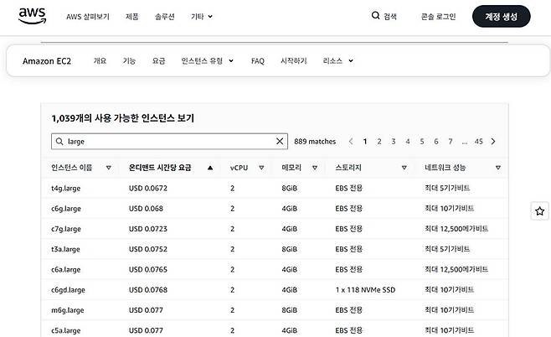Image resolution: width=551 pixels, height=337 pixels.
Task: Click price USD 0.068
Action: pos(146,209)
